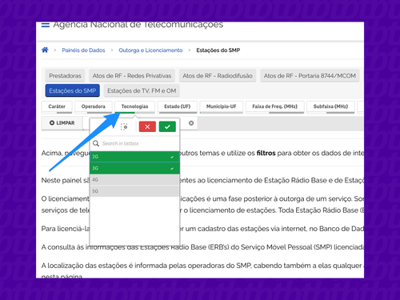Go to home via house icon
Image resolution: width=400 pixels, height=300 pixels.
pyautogui.click(x=45, y=50)
